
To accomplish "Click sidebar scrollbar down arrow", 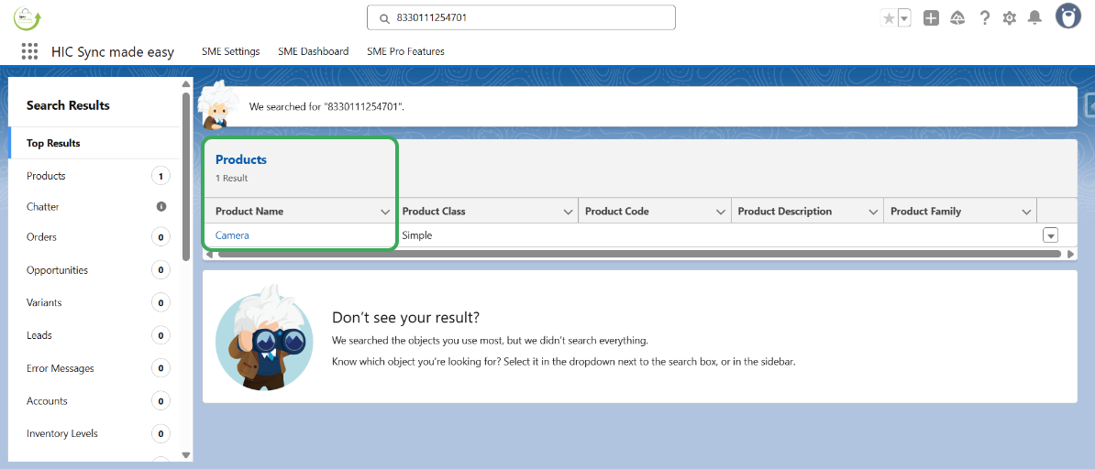I will [x=186, y=455].
